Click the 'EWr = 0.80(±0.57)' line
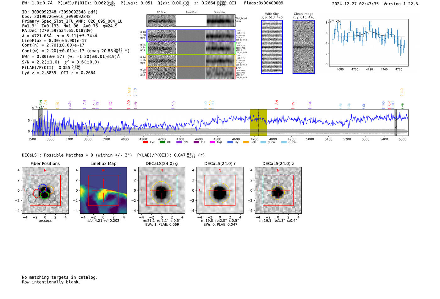The image size is (440, 299). pos(43,56)
